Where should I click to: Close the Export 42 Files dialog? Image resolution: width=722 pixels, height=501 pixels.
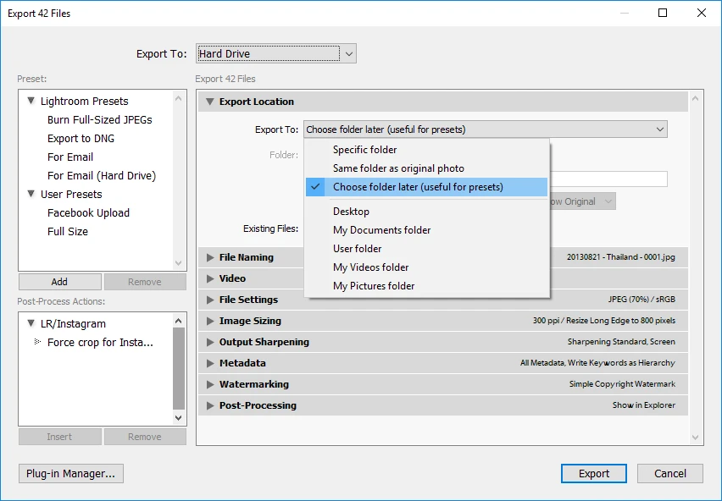(702, 13)
